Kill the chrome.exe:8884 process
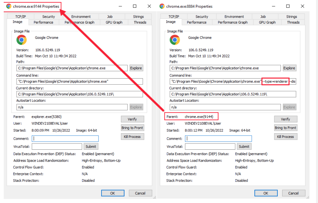 (x=286, y=137)
